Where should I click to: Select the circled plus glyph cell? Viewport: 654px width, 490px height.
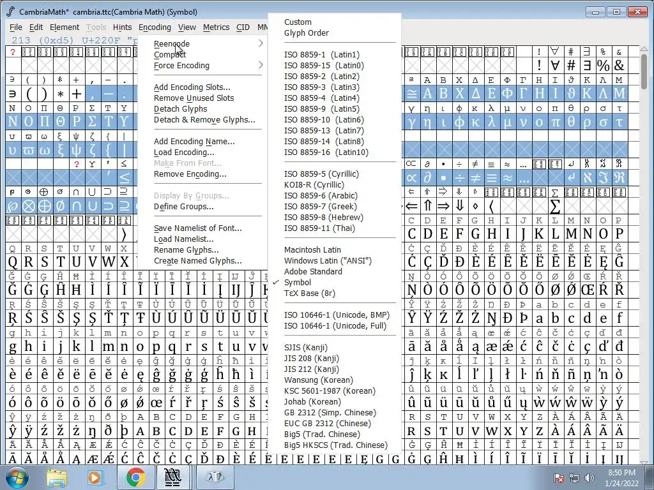(x=45, y=206)
